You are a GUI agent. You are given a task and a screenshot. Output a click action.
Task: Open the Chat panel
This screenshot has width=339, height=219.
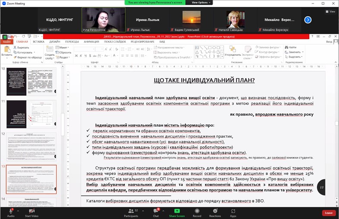[155, 211]
